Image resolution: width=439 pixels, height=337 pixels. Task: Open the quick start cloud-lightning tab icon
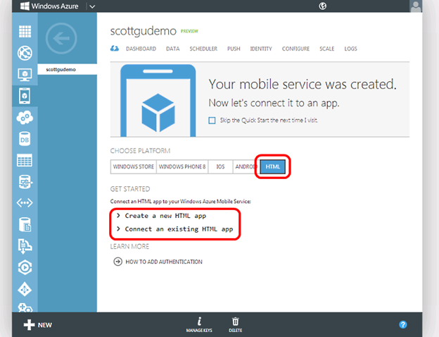[x=114, y=49]
